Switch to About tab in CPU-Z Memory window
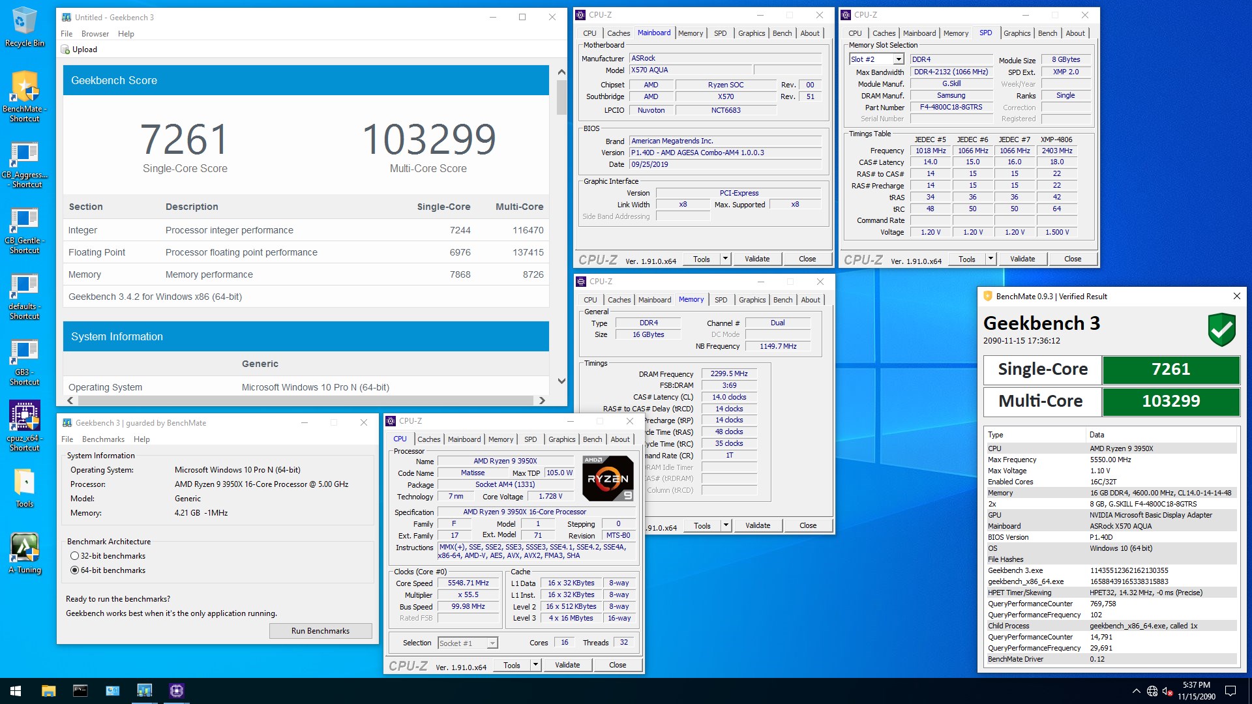The image size is (1252, 704). click(x=811, y=300)
